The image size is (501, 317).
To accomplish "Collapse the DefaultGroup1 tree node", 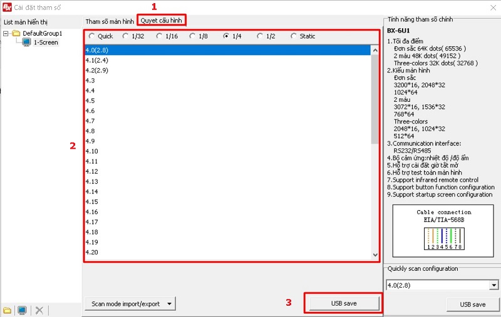I will click(x=6, y=33).
